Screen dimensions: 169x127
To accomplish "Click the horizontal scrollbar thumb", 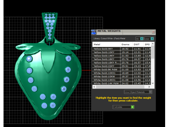I will click(x=120, y=87).
